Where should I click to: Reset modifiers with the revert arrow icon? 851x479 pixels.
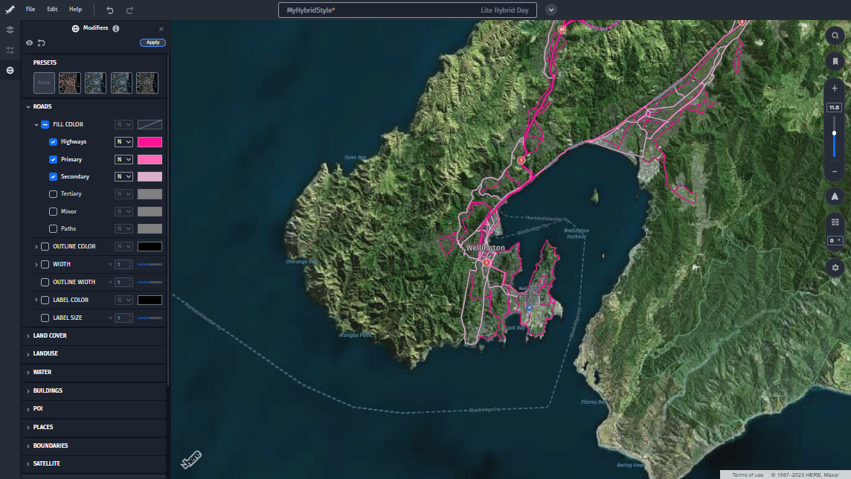click(41, 42)
